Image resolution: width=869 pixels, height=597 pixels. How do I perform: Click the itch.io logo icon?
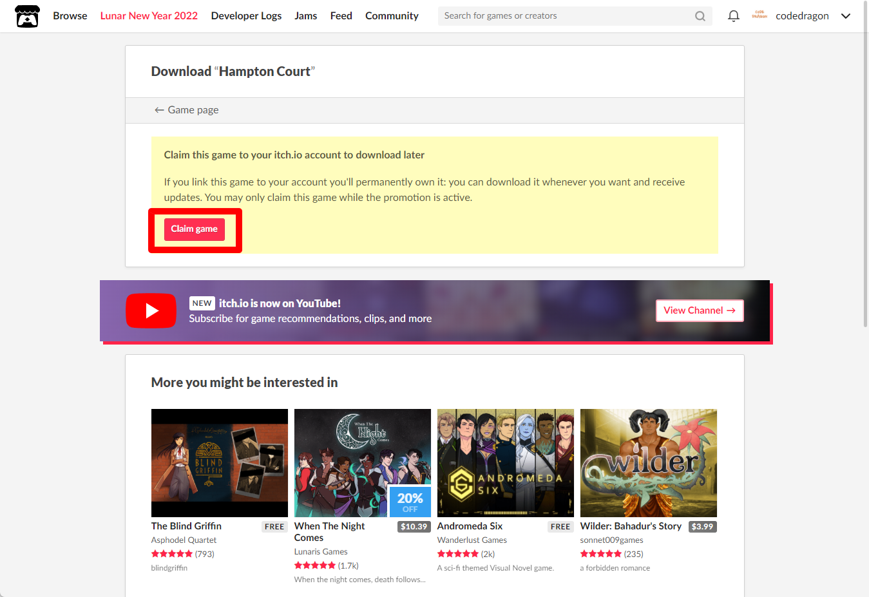[x=27, y=16]
